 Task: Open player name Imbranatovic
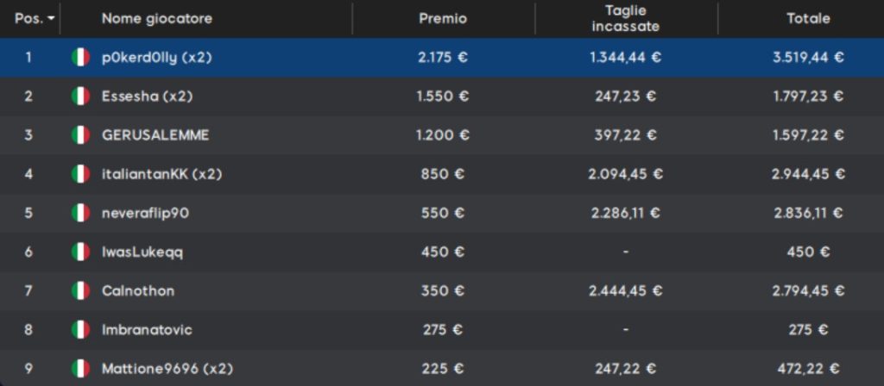[x=147, y=330]
